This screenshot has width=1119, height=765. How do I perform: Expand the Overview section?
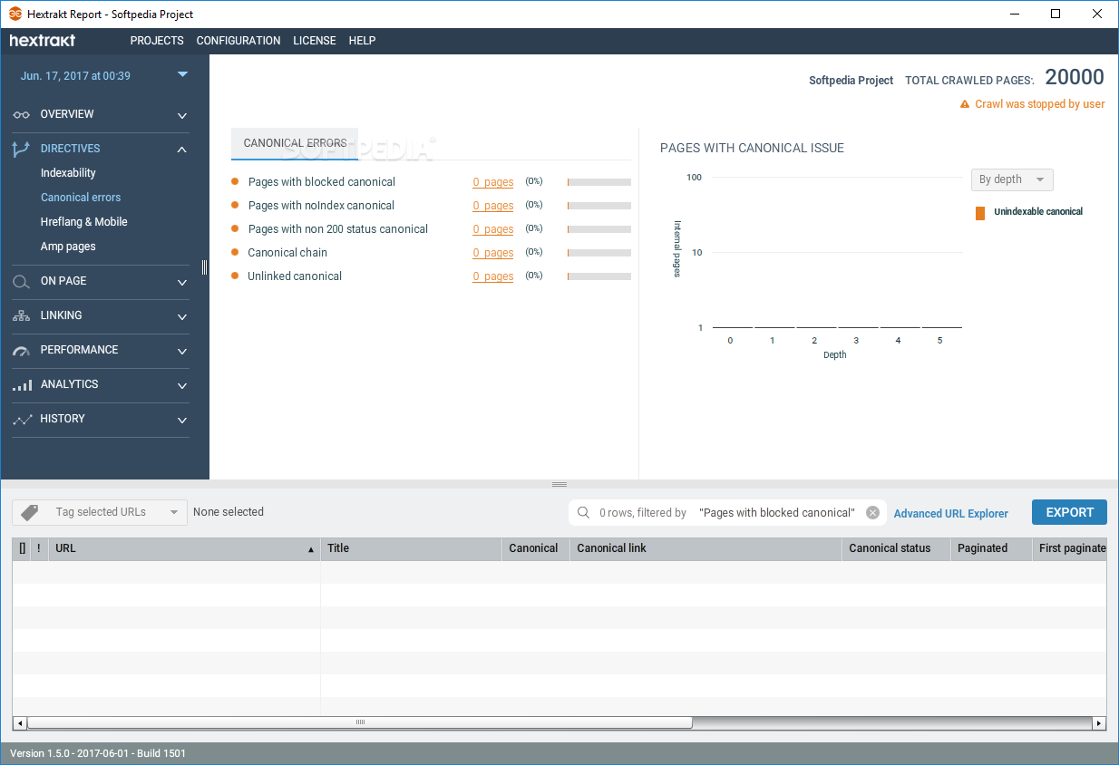point(182,116)
